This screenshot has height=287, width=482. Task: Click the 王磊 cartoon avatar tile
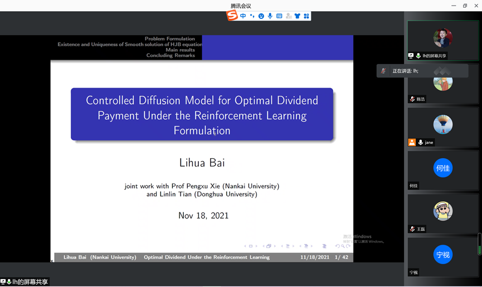(443, 211)
